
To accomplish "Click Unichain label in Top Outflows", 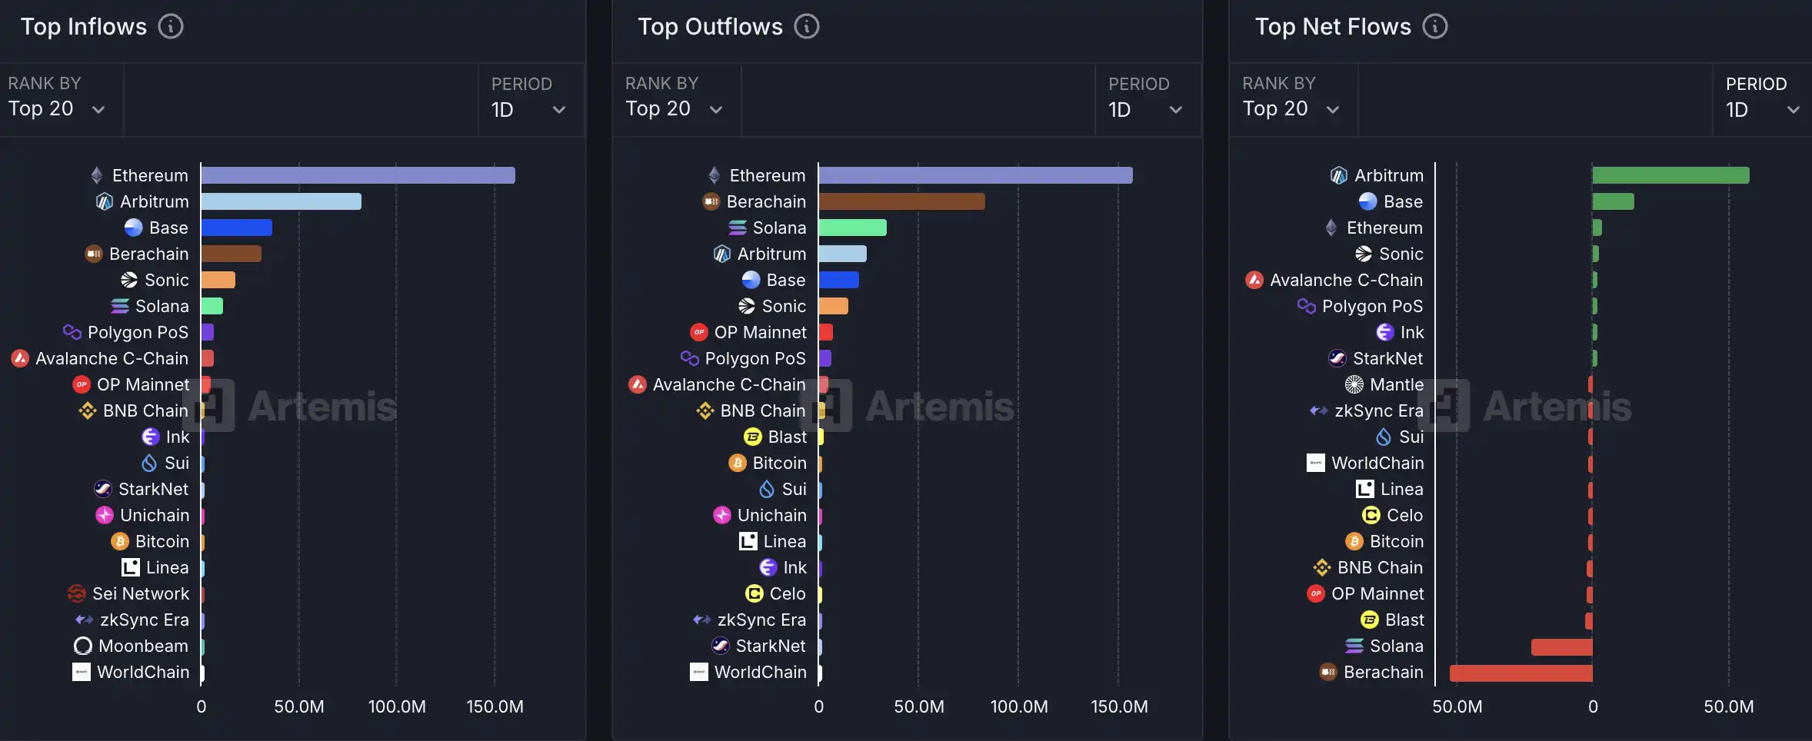I will click(x=772, y=515).
